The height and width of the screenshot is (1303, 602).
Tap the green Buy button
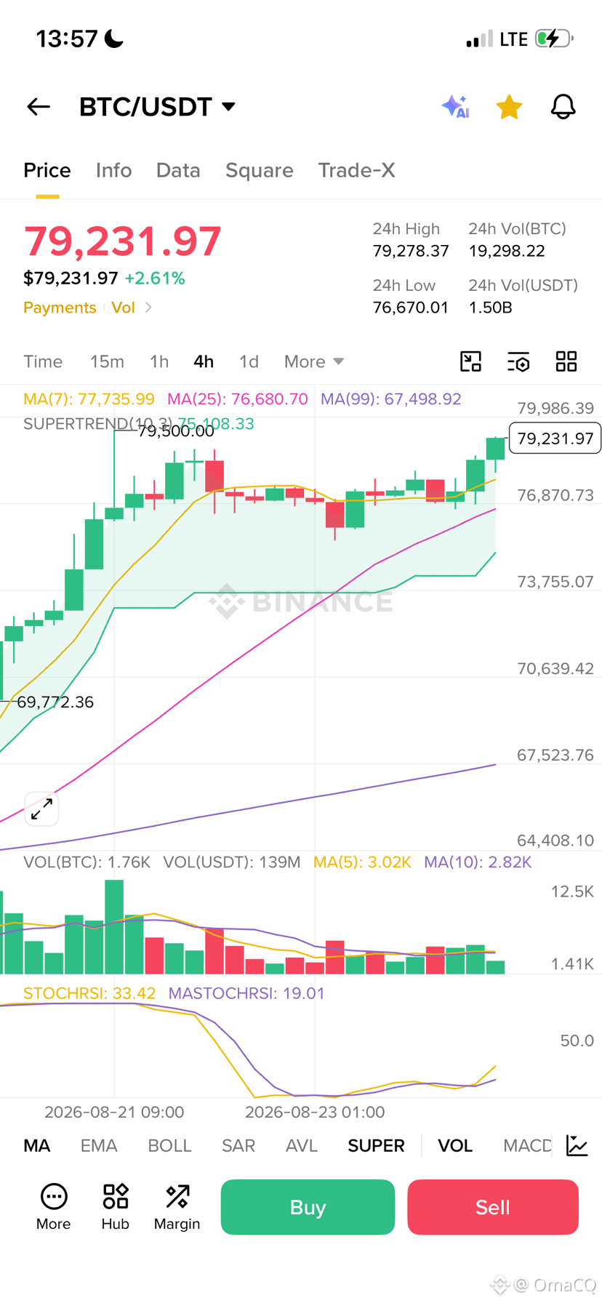[x=308, y=1207]
